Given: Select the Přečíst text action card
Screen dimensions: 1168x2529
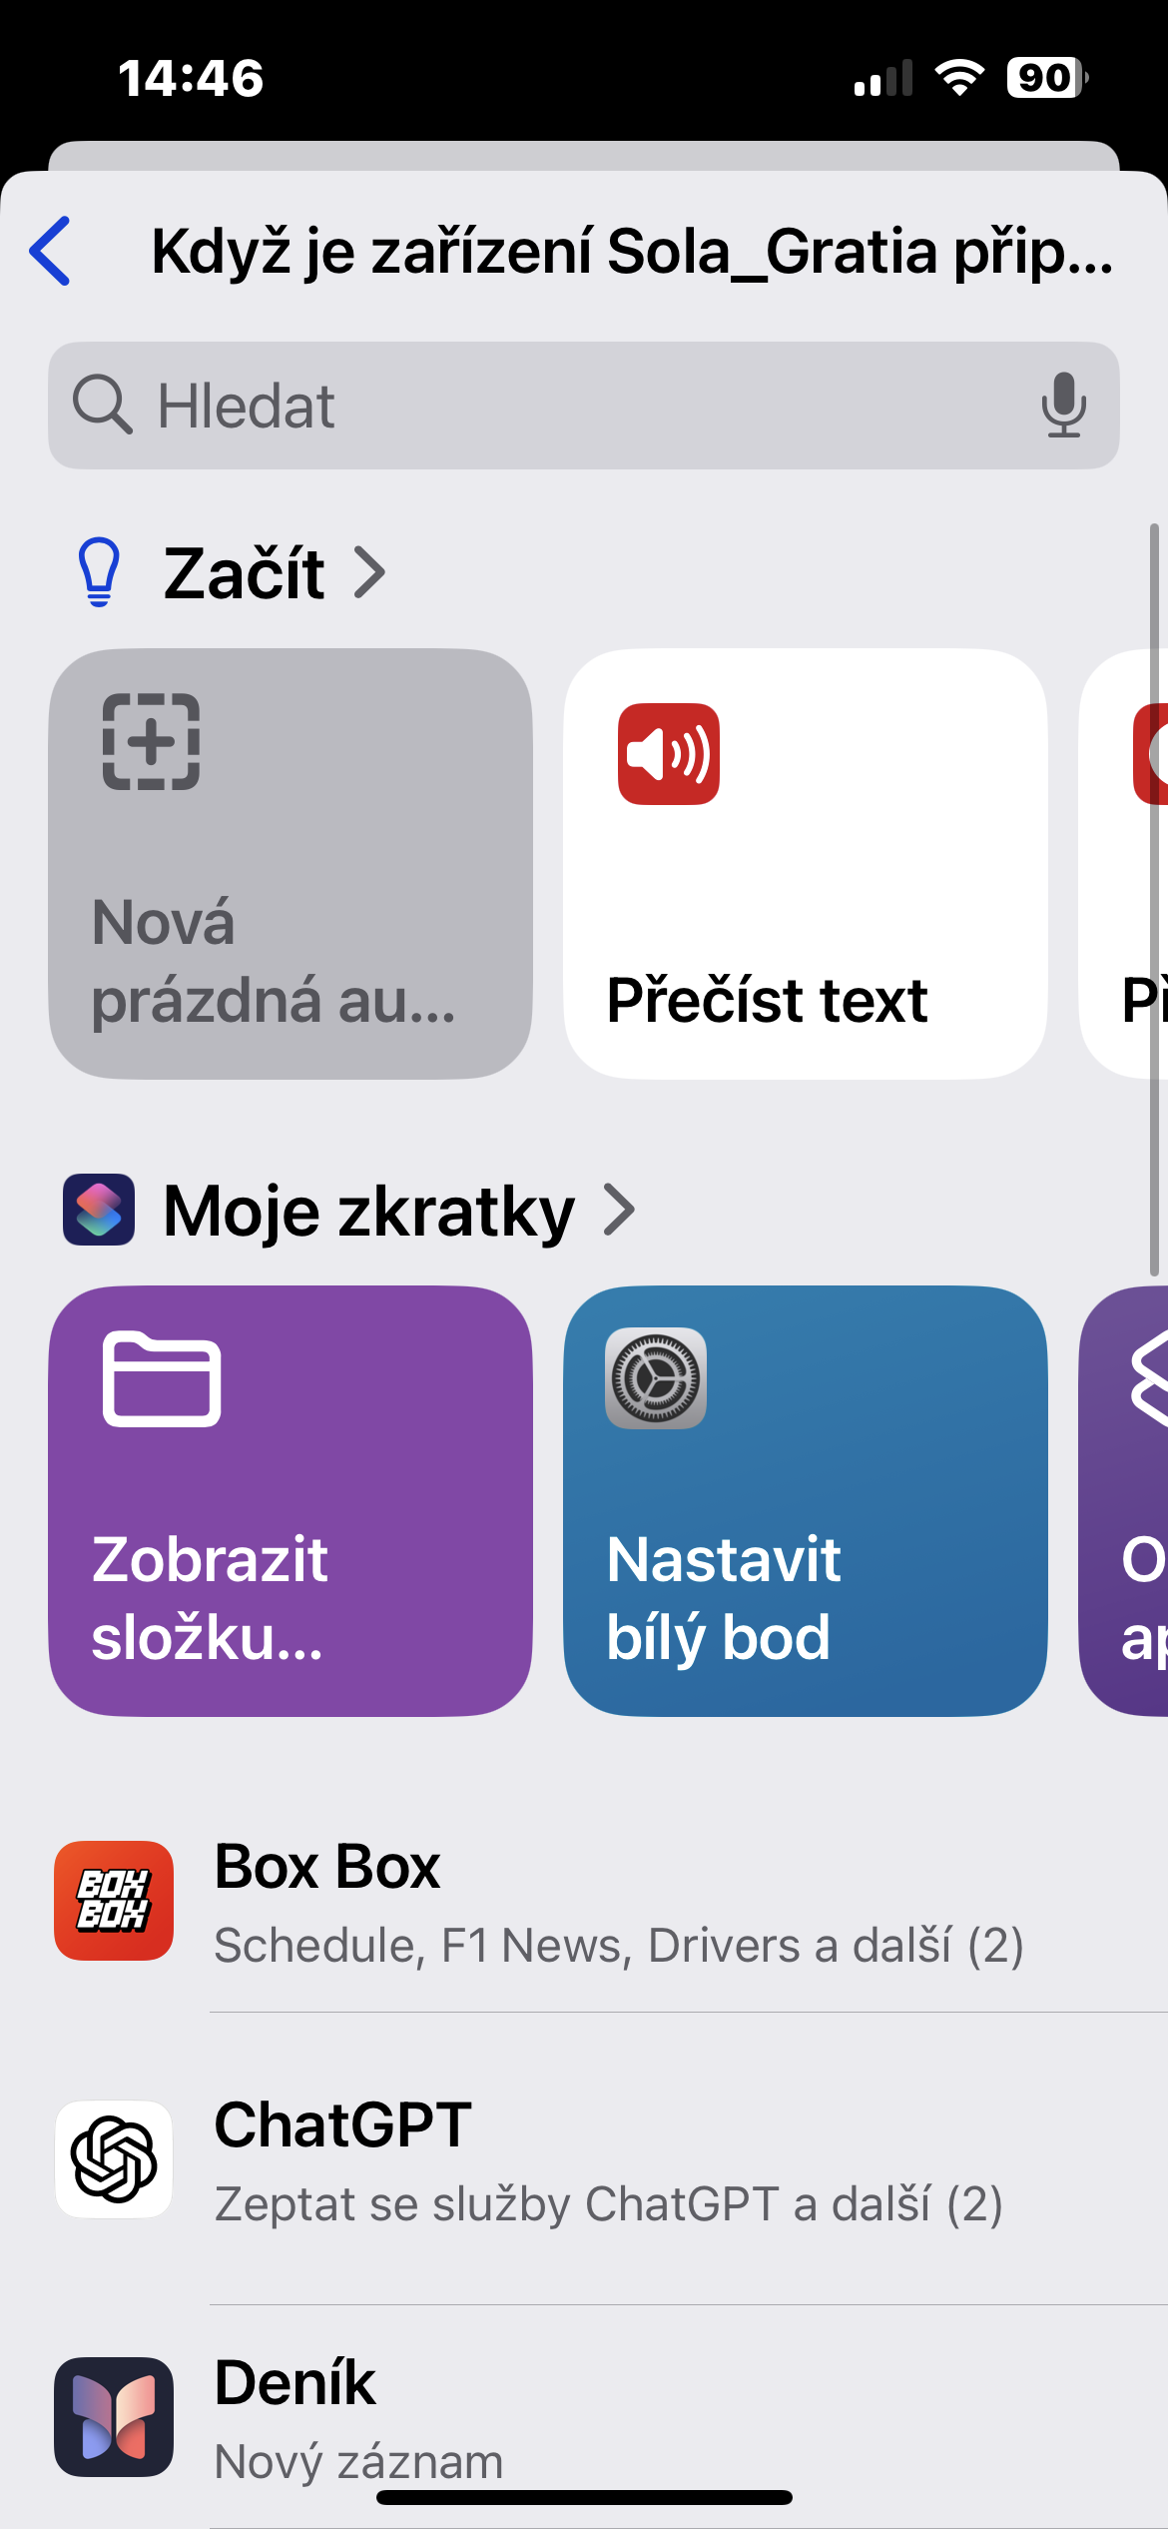Looking at the screenshot, I should pyautogui.click(x=806, y=864).
